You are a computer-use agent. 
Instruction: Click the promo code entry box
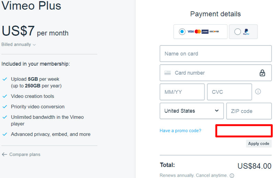click(244, 131)
